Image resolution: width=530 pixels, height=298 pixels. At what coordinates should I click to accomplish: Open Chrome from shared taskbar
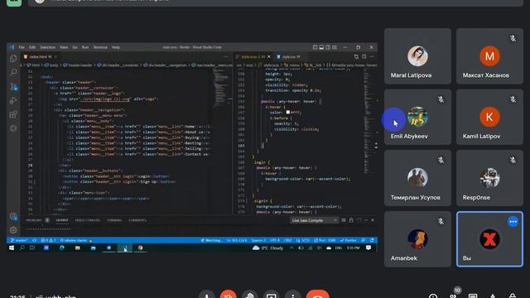tap(140, 248)
